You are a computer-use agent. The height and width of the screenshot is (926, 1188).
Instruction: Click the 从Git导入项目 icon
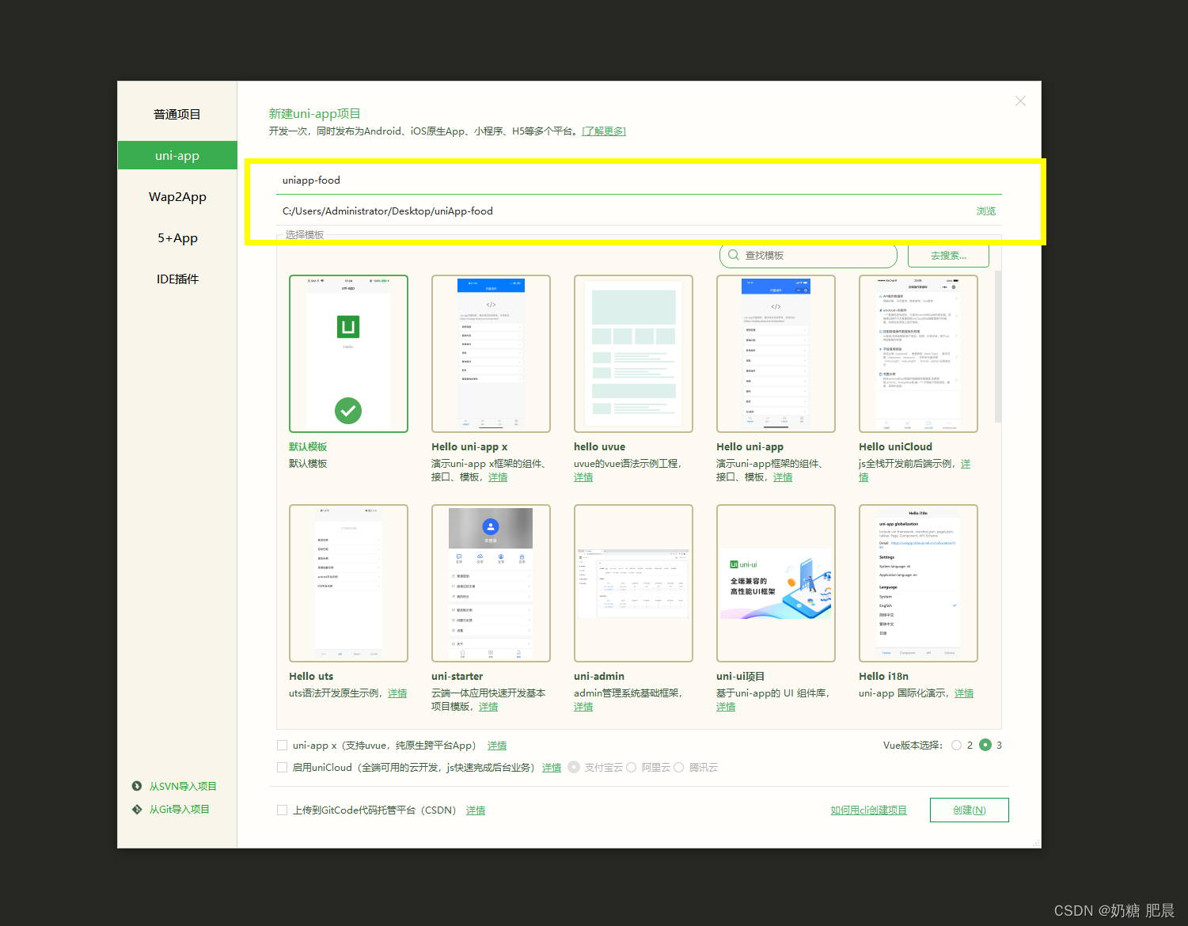click(x=137, y=810)
